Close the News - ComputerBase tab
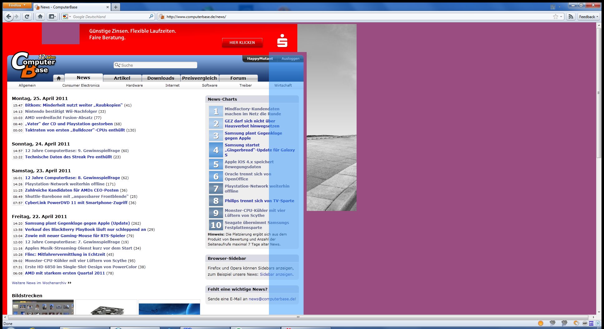The image size is (604, 329). click(108, 7)
